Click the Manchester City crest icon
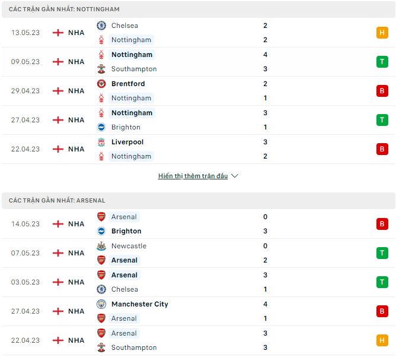This screenshot has width=396, height=357. [101, 304]
